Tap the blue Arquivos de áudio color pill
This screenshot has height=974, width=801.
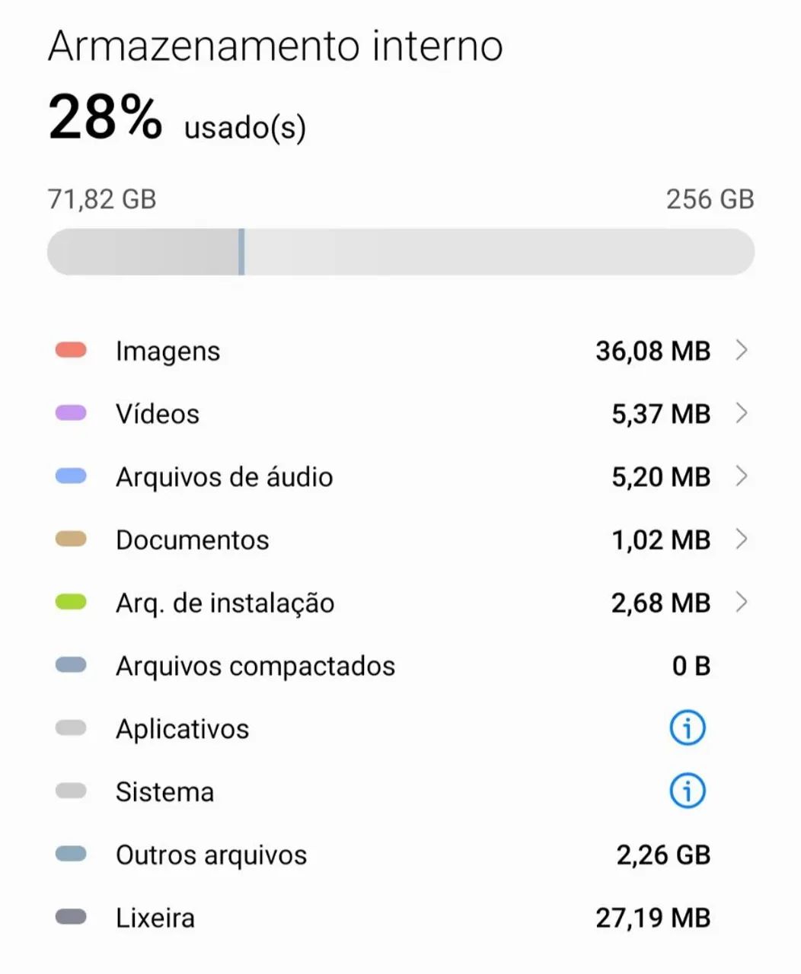[71, 476]
